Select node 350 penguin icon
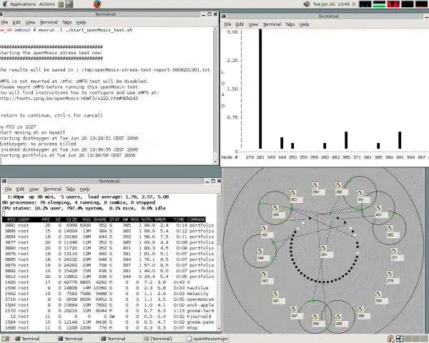The height and width of the screenshot is (343, 429). coord(315,317)
